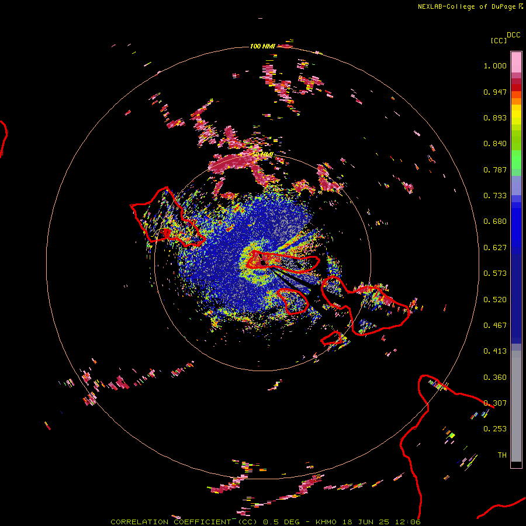Select the 0.627 scale value
Screen dimensions: 526x526
(495, 248)
